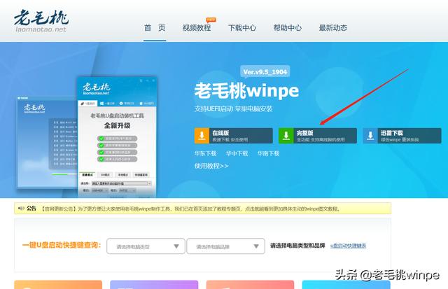The width and height of the screenshot is (448, 289).
Task: Download the 完整版 full version
Action: 318,136
